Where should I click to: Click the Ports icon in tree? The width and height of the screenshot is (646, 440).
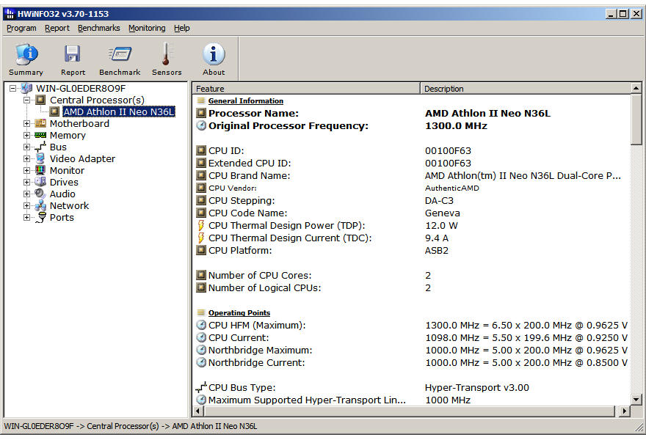click(40, 217)
